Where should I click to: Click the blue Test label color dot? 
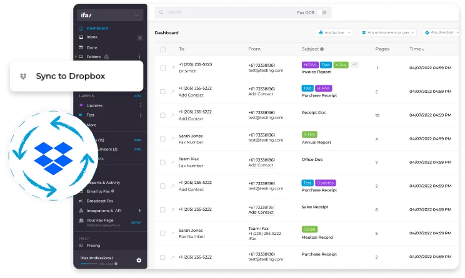[x=81, y=115]
